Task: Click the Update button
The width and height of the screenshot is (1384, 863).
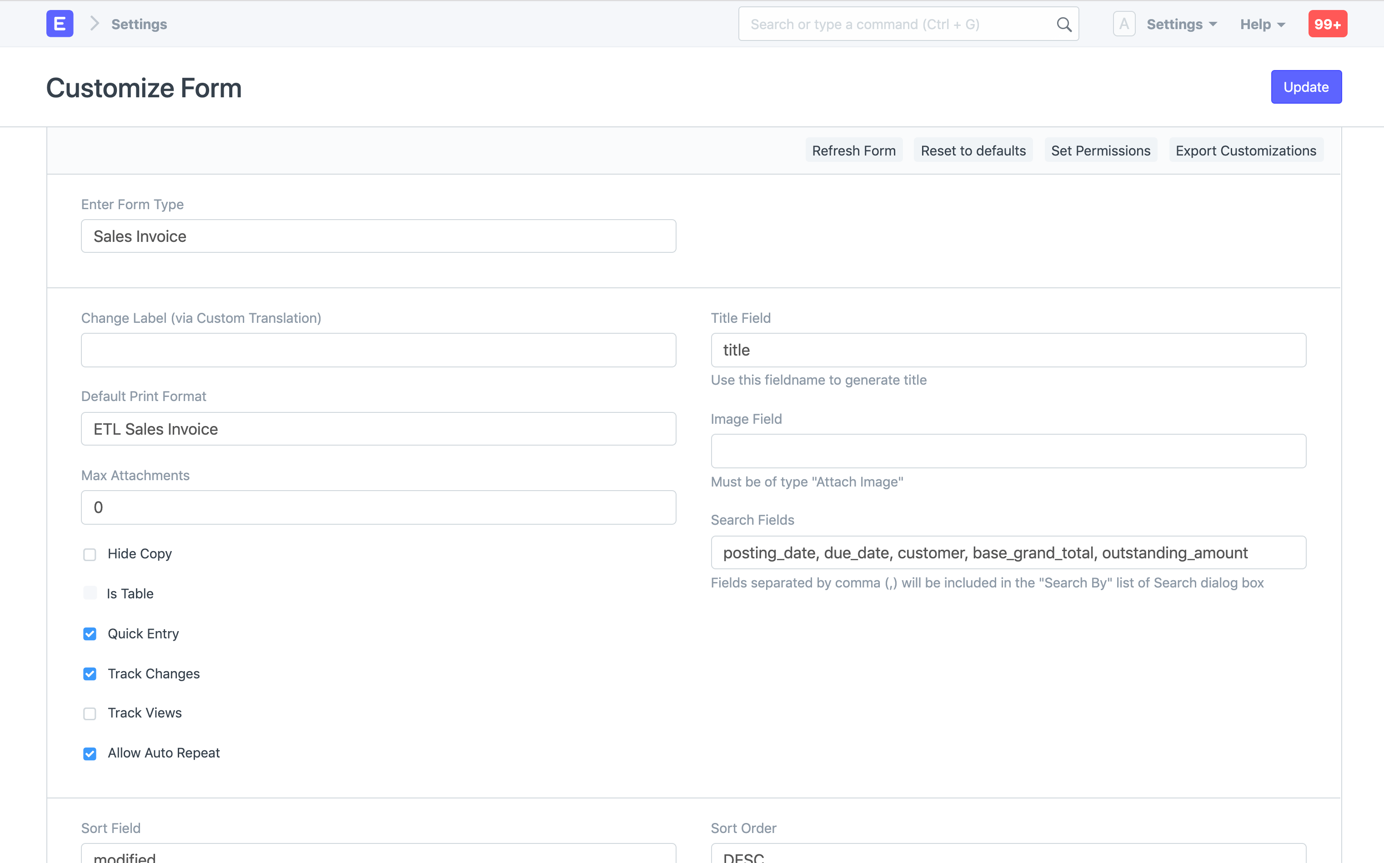Action: tap(1306, 87)
